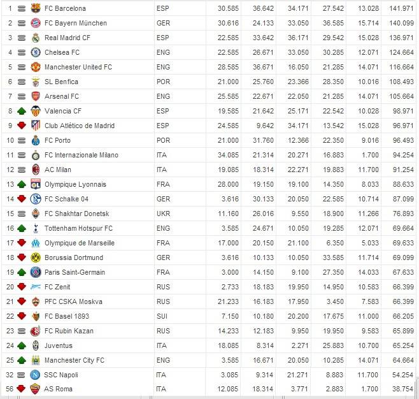Viewport: 419px width, 399px height.
Task: Click Atlético de Madrid's red down arrow
Action: tap(21, 126)
